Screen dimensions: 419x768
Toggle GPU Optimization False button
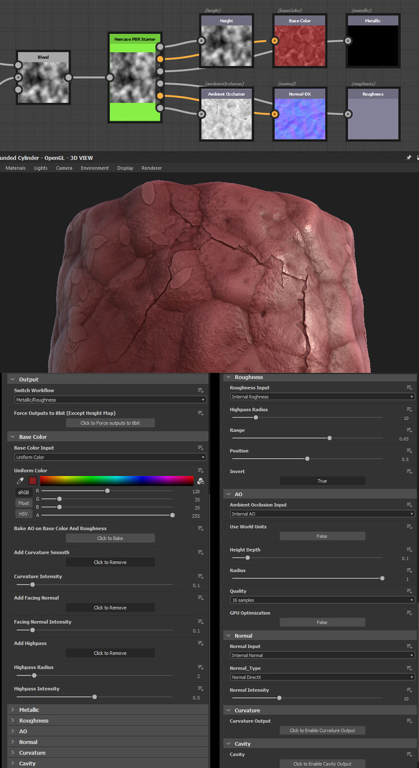(x=322, y=622)
